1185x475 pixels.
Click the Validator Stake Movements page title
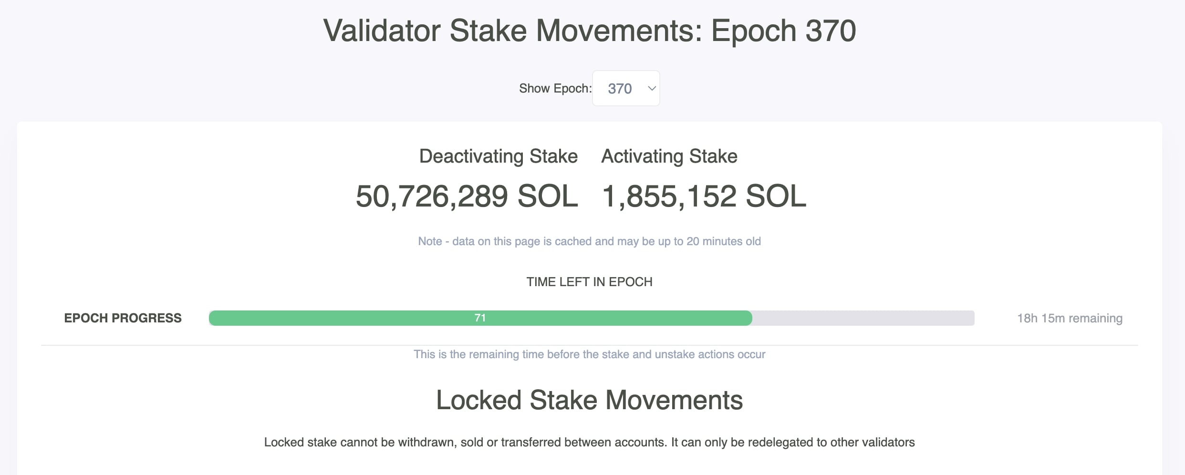590,31
